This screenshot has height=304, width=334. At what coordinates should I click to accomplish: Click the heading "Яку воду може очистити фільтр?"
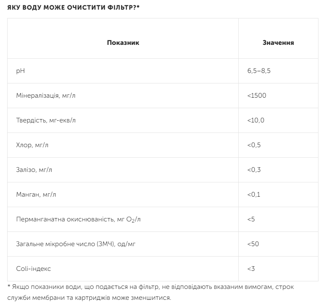(73, 8)
